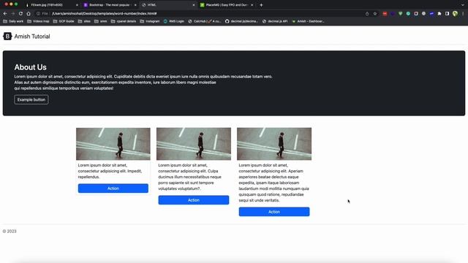Bookmark this page with the star icon
Viewport: 468px width, 263px height.
pyautogui.click(x=375, y=13)
